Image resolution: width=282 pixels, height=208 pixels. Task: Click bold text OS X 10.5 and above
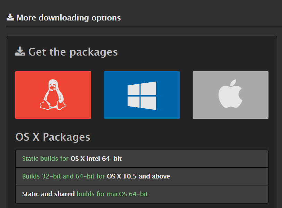pos(138,176)
